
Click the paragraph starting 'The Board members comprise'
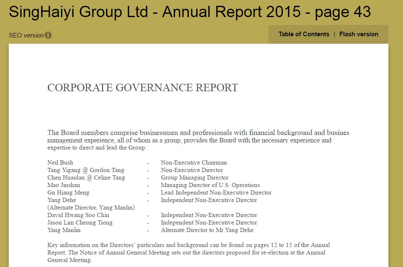point(198,140)
